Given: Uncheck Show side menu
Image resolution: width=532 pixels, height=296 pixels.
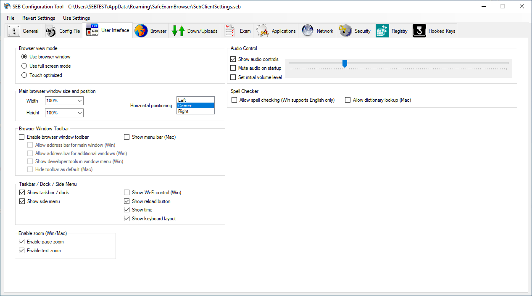Looking at the screenshot, I should coord(22,201).
